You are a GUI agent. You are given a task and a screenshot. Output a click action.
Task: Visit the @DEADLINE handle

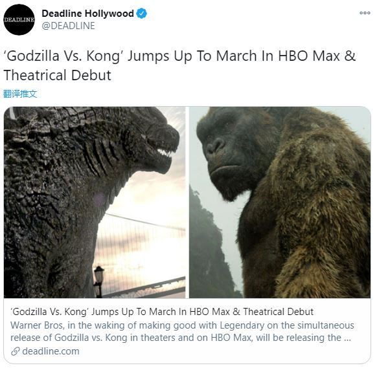(x=68, y=26)
